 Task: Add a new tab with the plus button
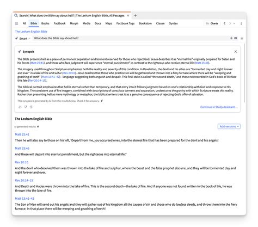[135, 16]
